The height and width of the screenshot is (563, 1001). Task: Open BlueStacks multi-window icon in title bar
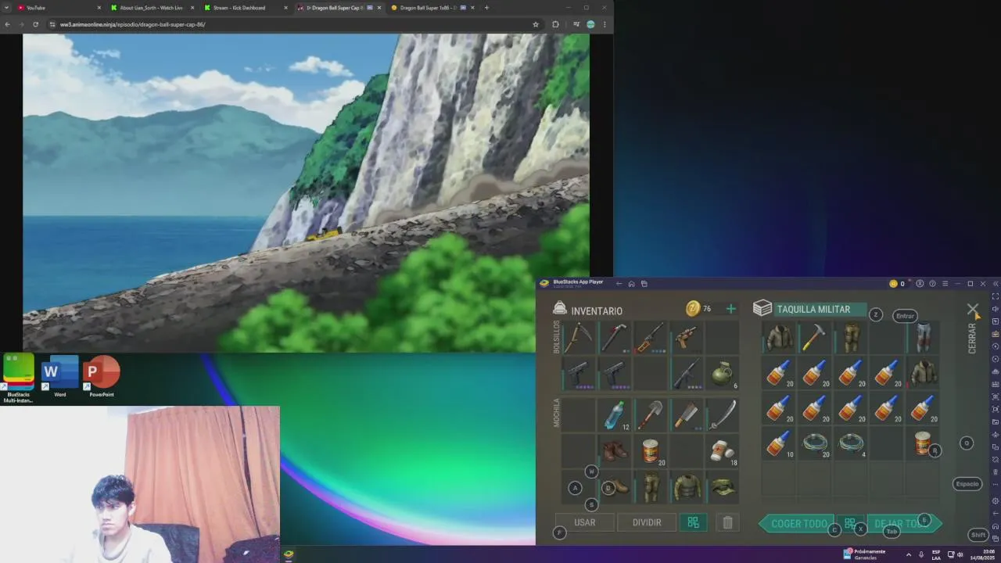pos(644,283)
